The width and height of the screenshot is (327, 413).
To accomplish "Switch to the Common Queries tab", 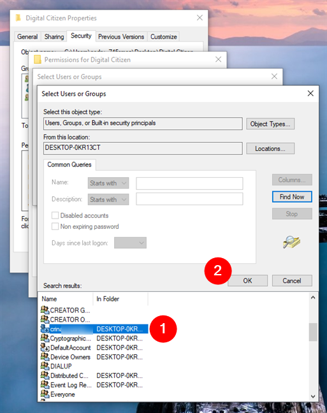I will (x=69, y=164).
